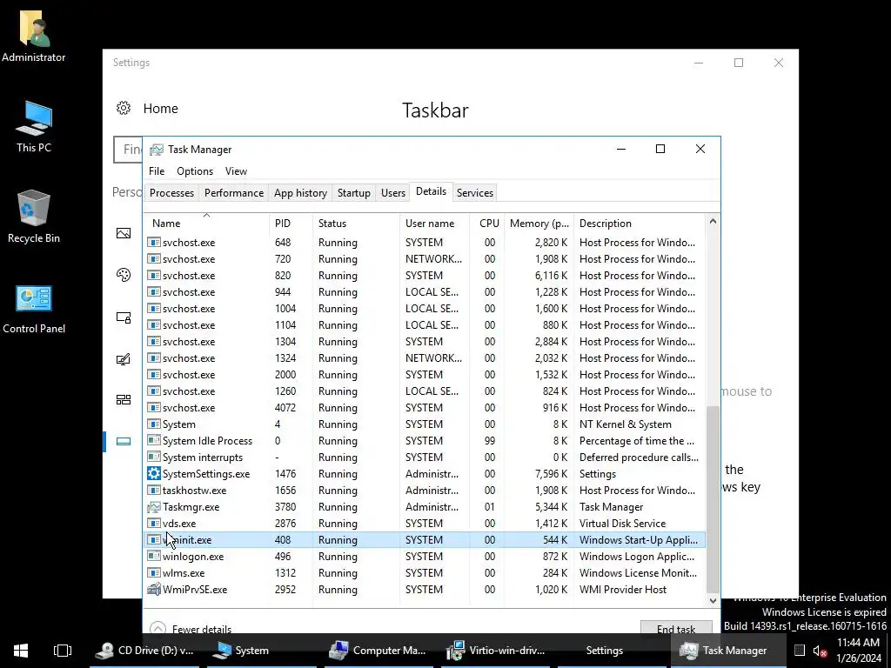Select the System Idle Process row
This screenshot has width=891, height=668.
[x=425, y=441]
